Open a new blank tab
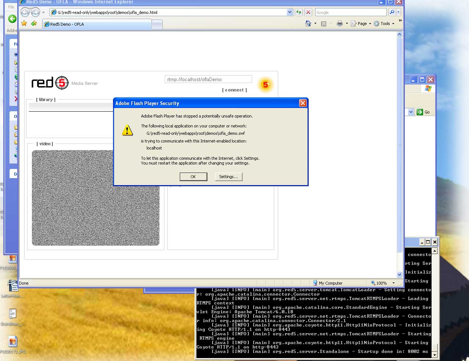This screenshot has width=469, height=361. tap(157, 25)
